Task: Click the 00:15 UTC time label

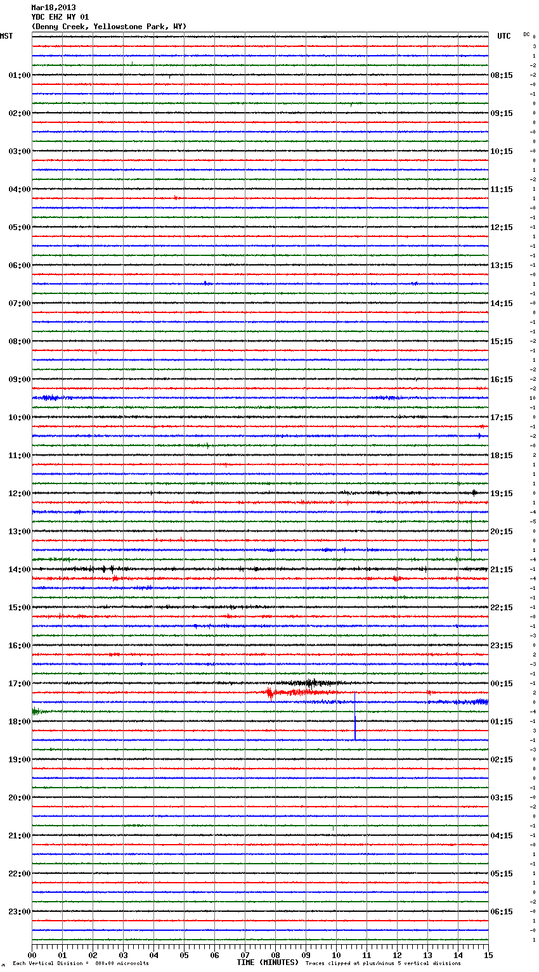Action: point(502,684)
